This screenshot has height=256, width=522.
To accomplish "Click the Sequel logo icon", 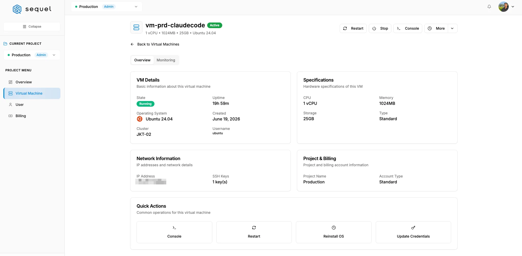I will (17, 9).
